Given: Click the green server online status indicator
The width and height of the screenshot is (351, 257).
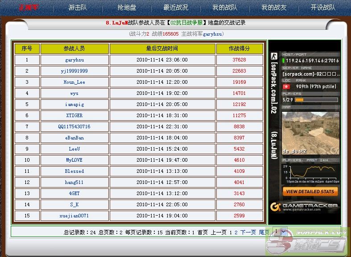Looking at the screenshot, I should (x=284, y=61).
